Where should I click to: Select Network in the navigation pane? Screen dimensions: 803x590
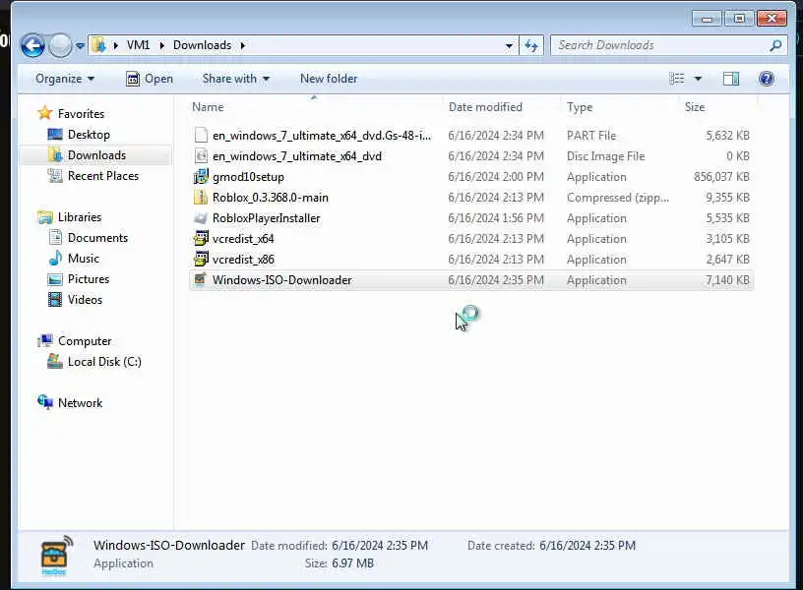(80, 403)
